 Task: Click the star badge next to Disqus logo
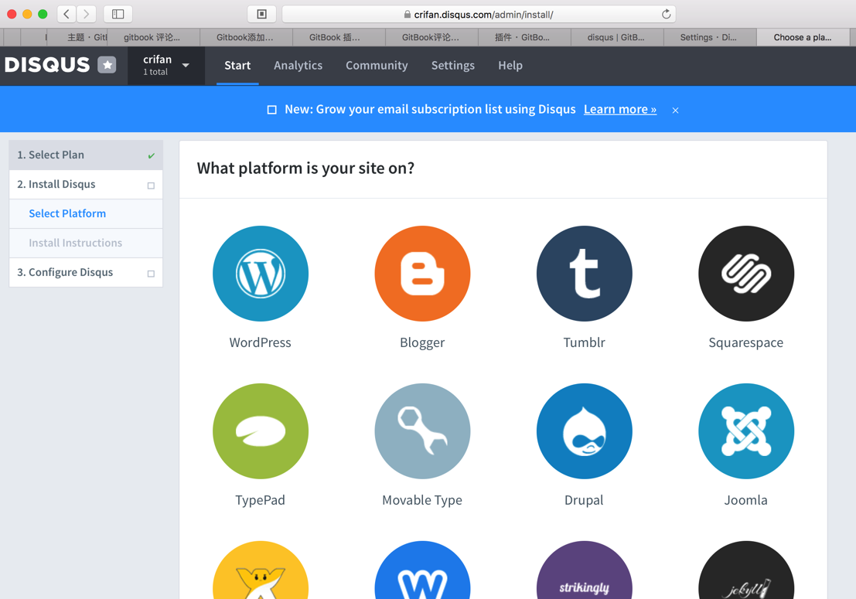[107, 65]
